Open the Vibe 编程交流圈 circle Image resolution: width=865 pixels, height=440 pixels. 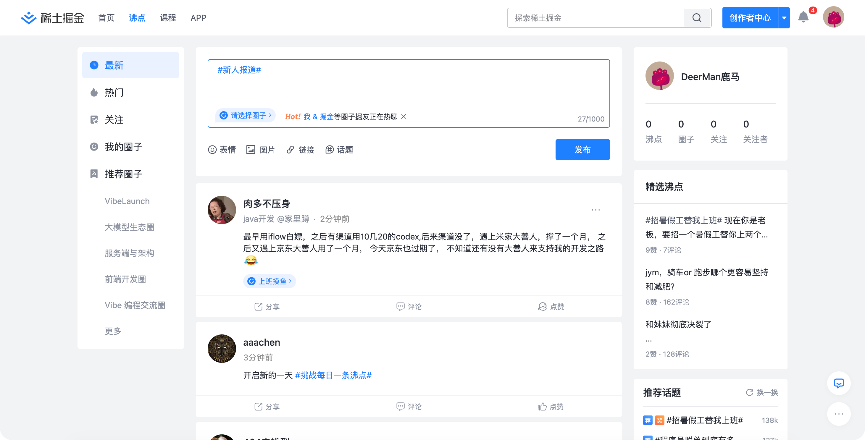(135, 305)
